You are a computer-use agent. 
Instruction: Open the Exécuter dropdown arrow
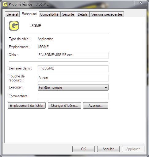106,88
